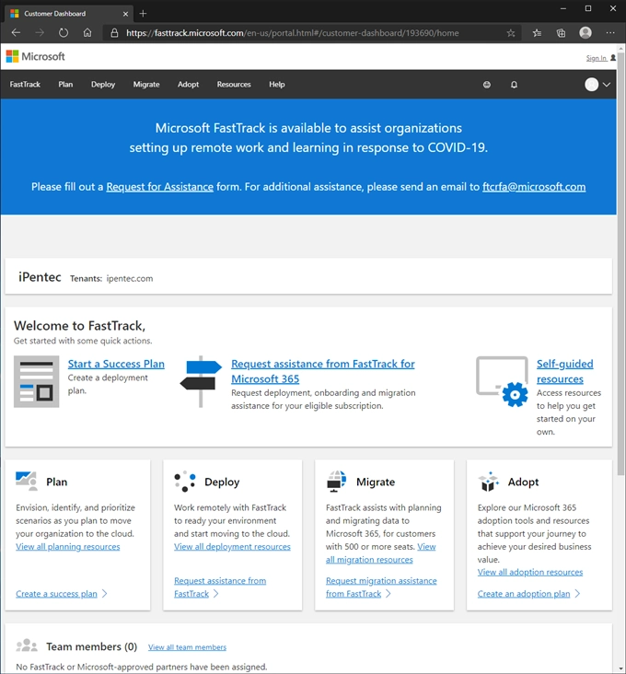The height and width of the screenshot is (674, 626).
Task: Click the iPentec organization name
Action: point(40,277)
